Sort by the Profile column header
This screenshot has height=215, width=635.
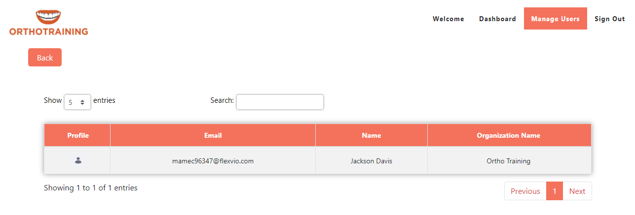[x=77, y=135]
